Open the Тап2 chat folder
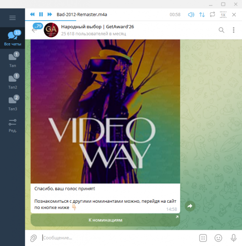Image resolution: width=242 pixels, height=246 pixels. pos(12,81)
